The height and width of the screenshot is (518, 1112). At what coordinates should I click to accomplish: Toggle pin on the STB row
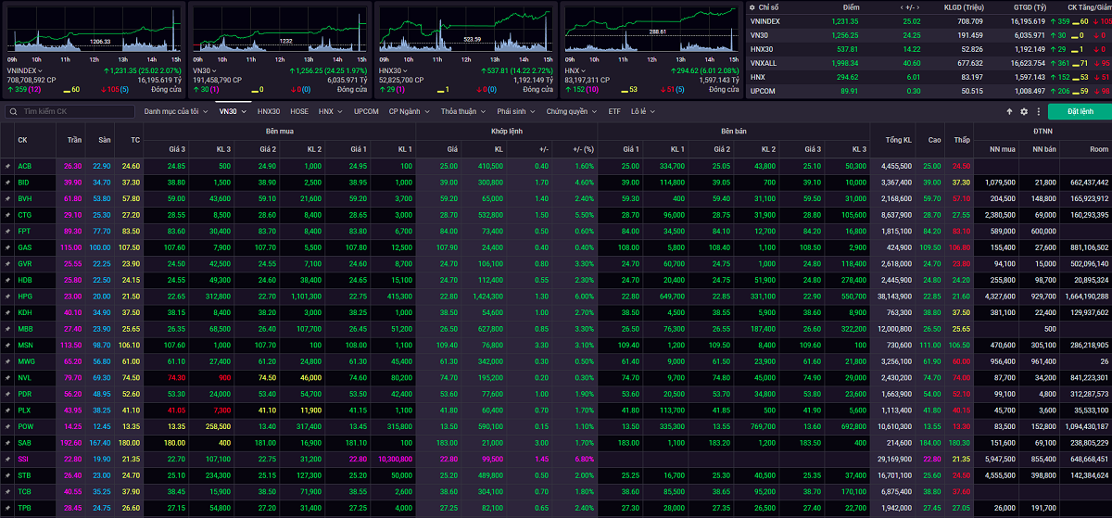[x=7, y=475]
